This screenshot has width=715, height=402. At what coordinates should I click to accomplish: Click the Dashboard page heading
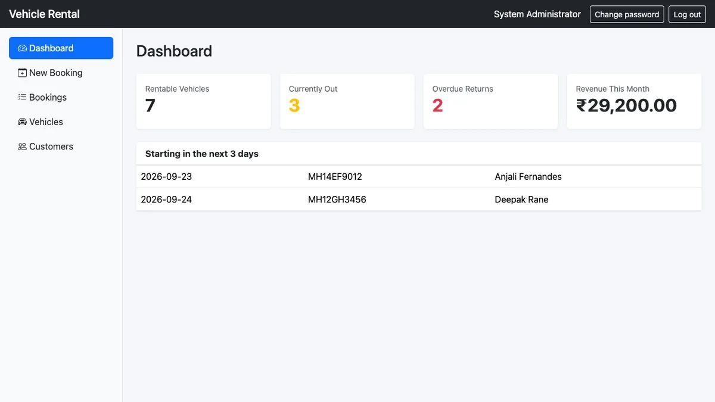coord(174,51)
